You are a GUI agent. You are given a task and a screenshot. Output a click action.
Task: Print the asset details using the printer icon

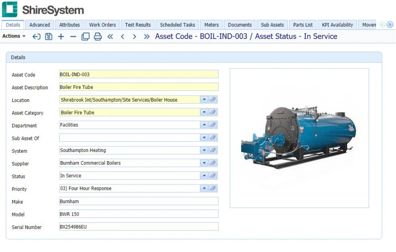coord(97,36)
